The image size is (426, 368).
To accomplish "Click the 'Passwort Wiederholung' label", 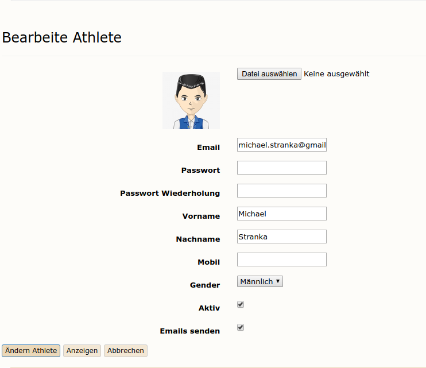I will click(170, 193).
